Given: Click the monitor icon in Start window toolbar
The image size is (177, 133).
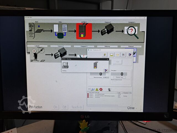Looking at the screenshot, I should [111, 55].
